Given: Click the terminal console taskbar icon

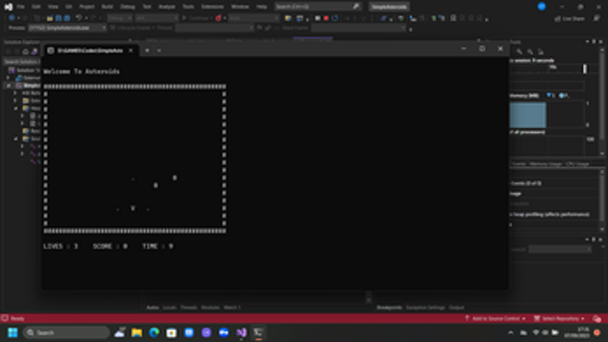Looking at the screenshot, I should point(258,332).
